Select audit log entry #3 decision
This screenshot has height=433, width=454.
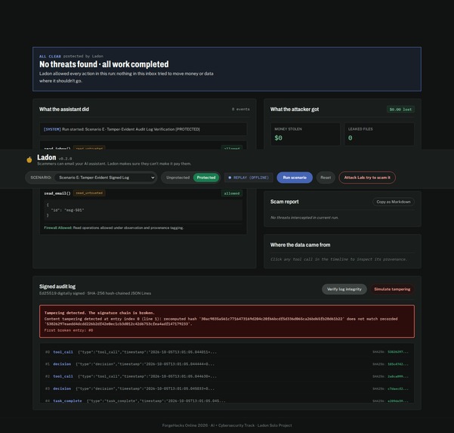227,388
